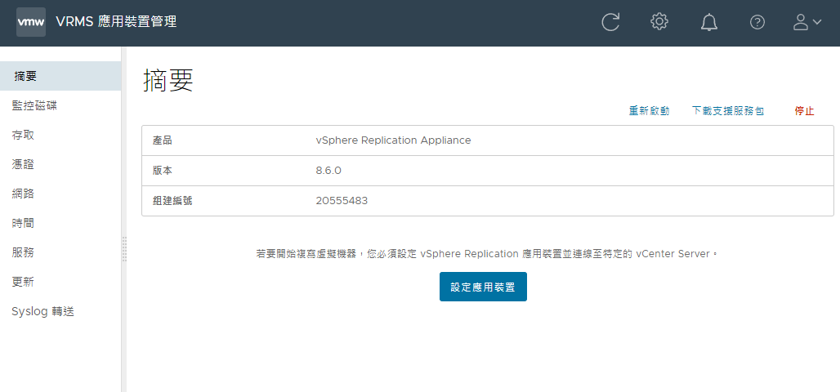Click the red 停止 link

pyautogui.click(x=804, y=111)
